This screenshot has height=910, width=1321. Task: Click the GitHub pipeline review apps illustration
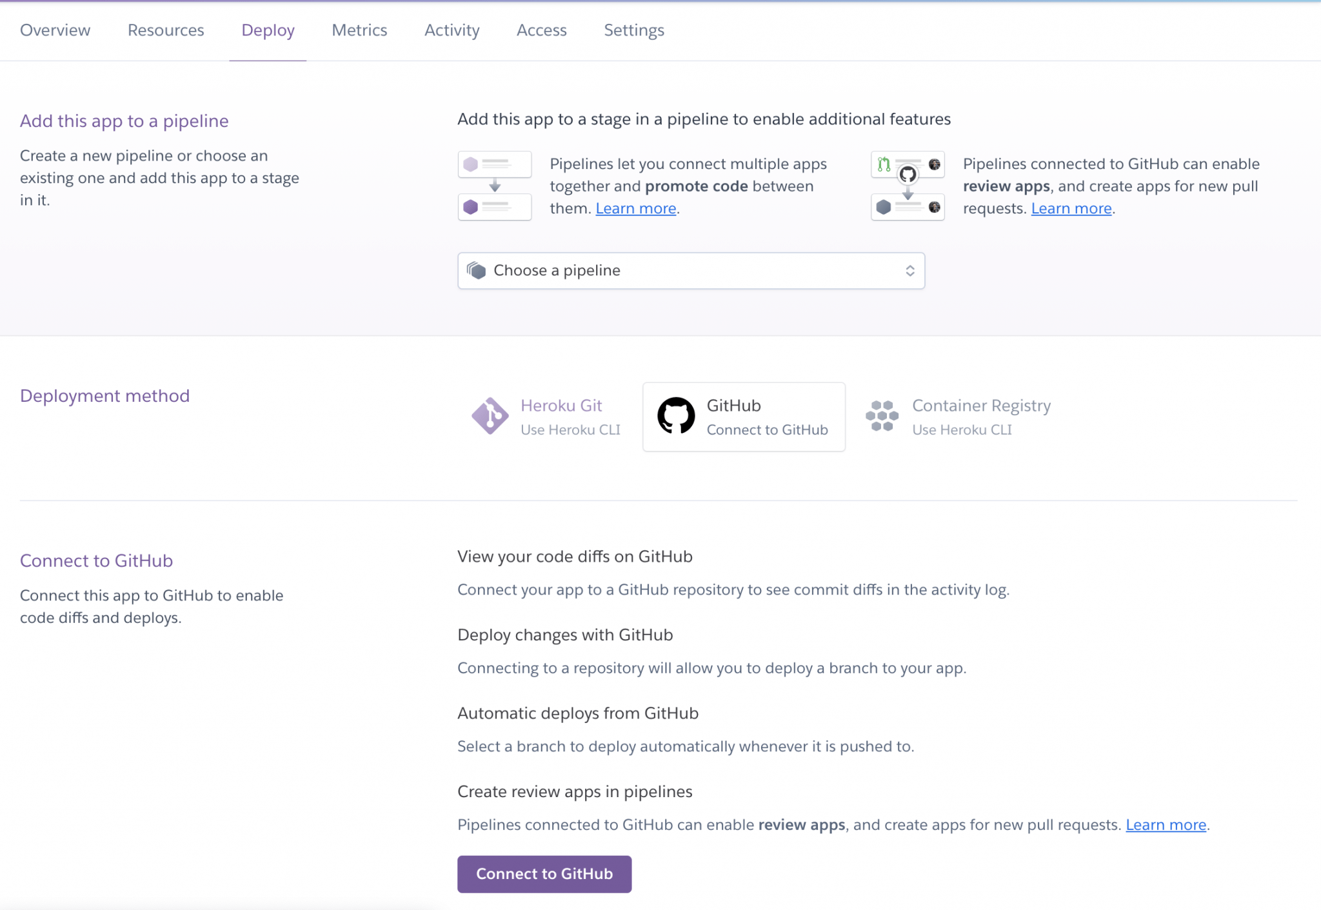click(x=908, y=185)
